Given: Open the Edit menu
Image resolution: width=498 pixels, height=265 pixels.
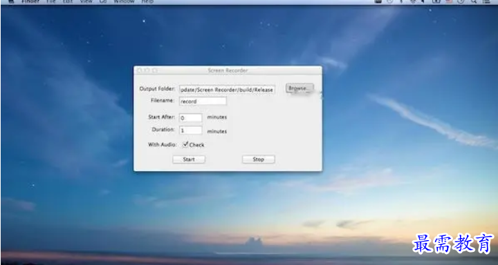Looking at the screenshot, I should point(67,1).
